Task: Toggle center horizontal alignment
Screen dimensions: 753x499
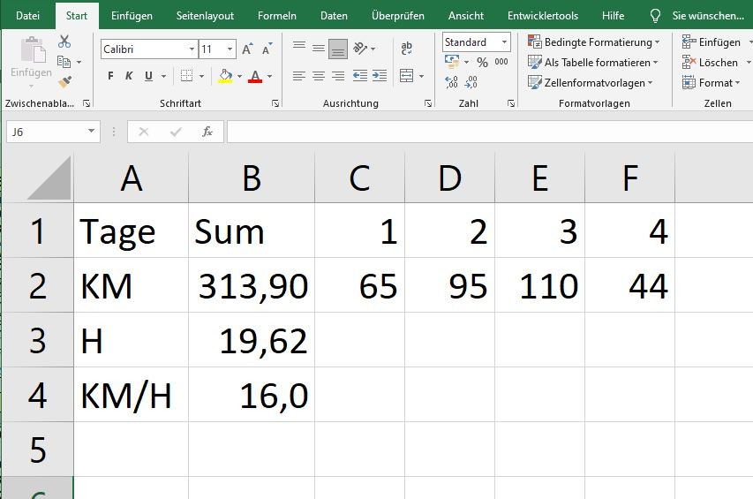Action: [x=319, y=77]
